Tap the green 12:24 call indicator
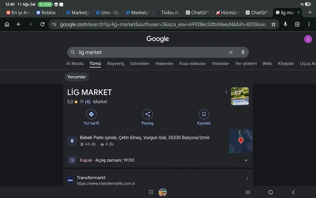 pos(45,4)
